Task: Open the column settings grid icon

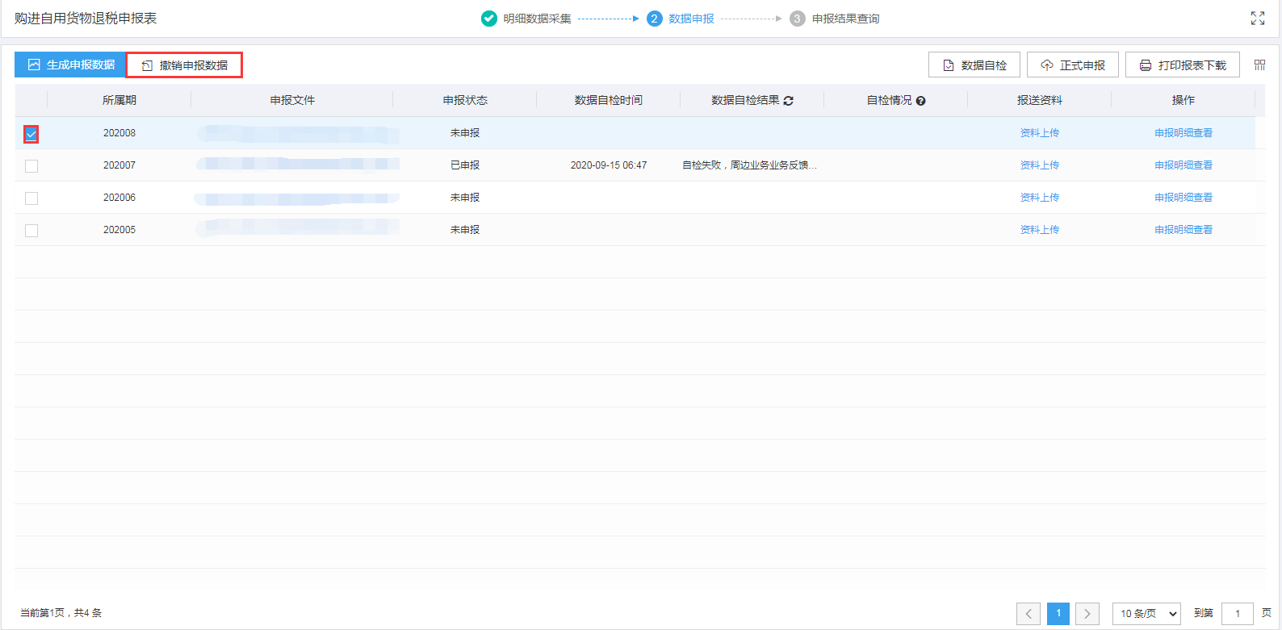Action: click(x=1259, y=65)
